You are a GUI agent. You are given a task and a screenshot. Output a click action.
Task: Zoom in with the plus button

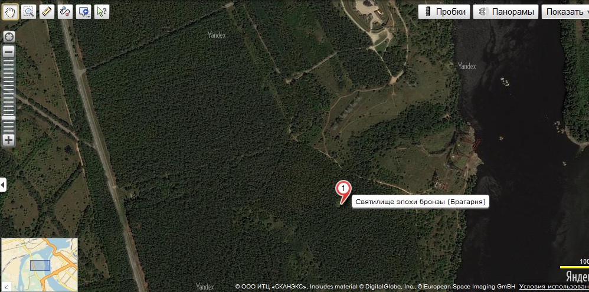coord(9,140)
